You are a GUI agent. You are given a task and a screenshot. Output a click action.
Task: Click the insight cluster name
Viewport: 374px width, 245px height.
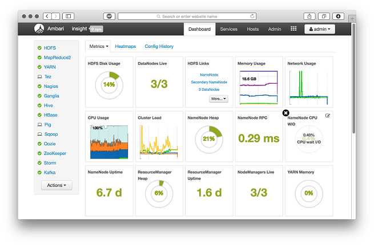point(79,28)
